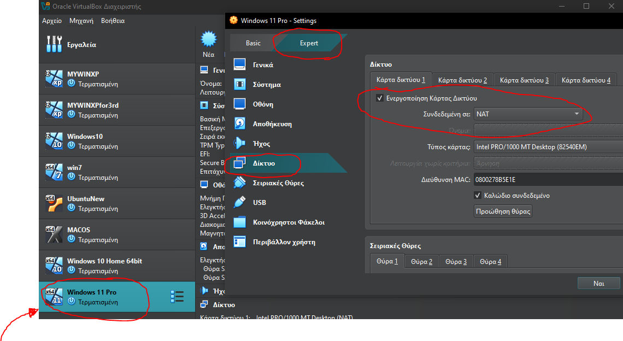Open the Βοήθεια menu
Image resolution: width=623 pixels, height=341 pixels.
click(113, 21)
